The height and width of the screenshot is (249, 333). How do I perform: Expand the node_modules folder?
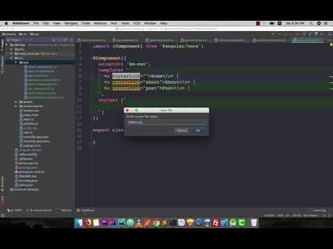click(x=11, y=53)
